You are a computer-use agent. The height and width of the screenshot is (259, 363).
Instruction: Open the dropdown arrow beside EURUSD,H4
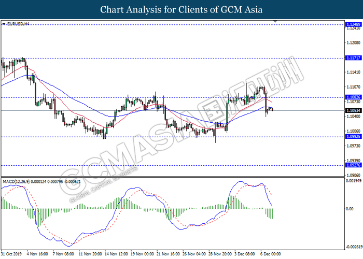click(4, 24)
